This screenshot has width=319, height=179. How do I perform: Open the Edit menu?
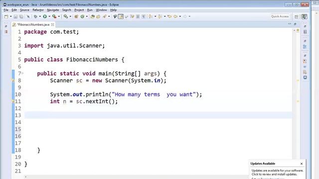(14, 10)
